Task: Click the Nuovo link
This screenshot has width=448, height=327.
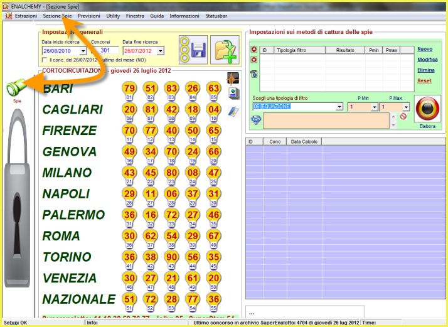Action: pyautogui.click(x=425, y=49)
